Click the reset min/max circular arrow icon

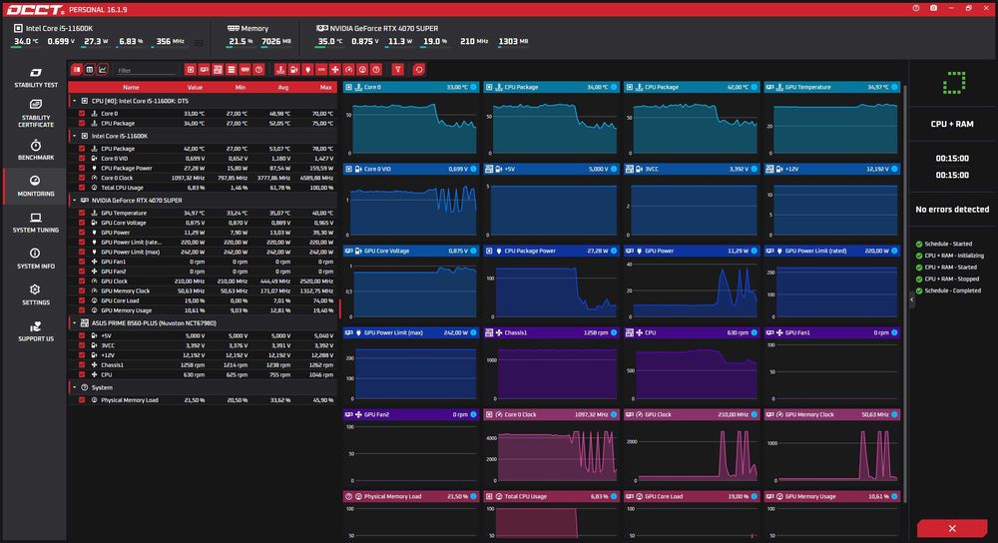[x=419, y=70]
